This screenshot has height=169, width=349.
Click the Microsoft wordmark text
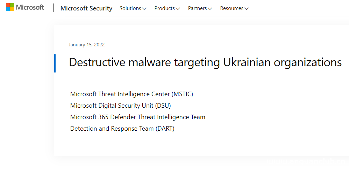click(30, 7)
